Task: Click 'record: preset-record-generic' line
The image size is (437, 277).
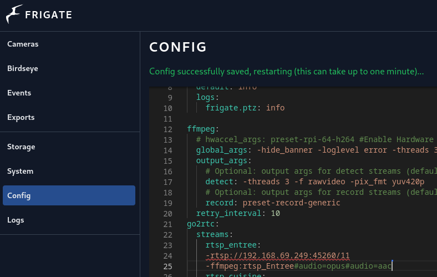Action: 272,203
